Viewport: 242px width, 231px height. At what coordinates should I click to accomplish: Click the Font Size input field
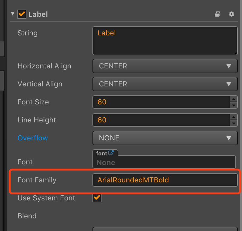point(161,102)
